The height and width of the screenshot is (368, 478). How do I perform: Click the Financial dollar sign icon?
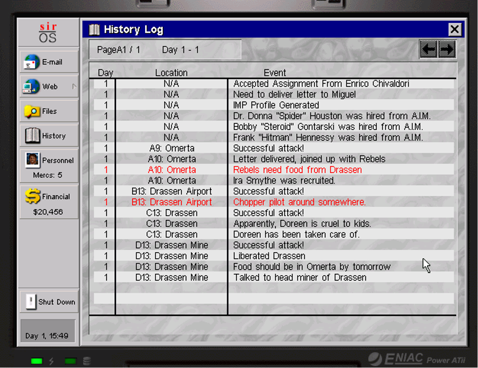33,196
